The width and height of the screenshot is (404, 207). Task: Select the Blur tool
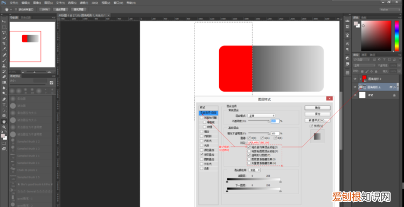tap(4, 88)
